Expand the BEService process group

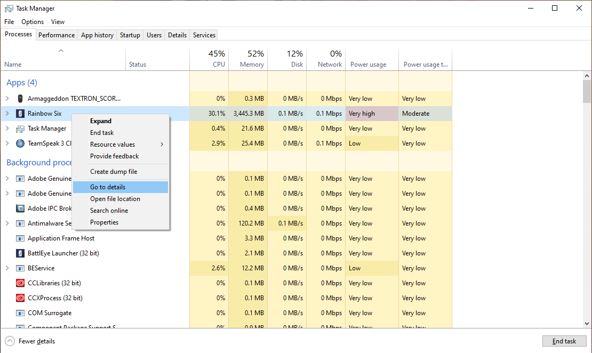[x=7, y=268]
